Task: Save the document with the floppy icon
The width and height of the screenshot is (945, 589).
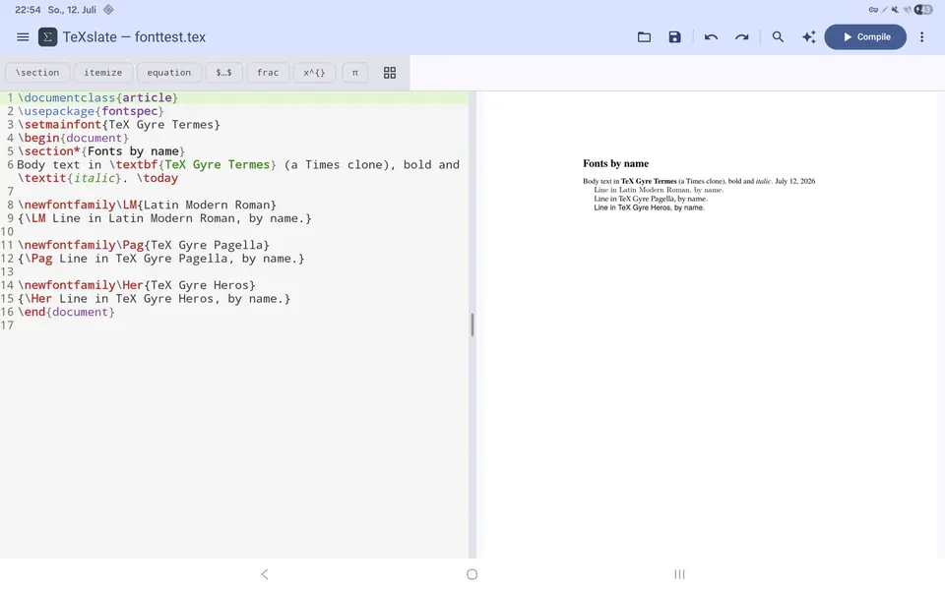Action: tap(674, 37)
